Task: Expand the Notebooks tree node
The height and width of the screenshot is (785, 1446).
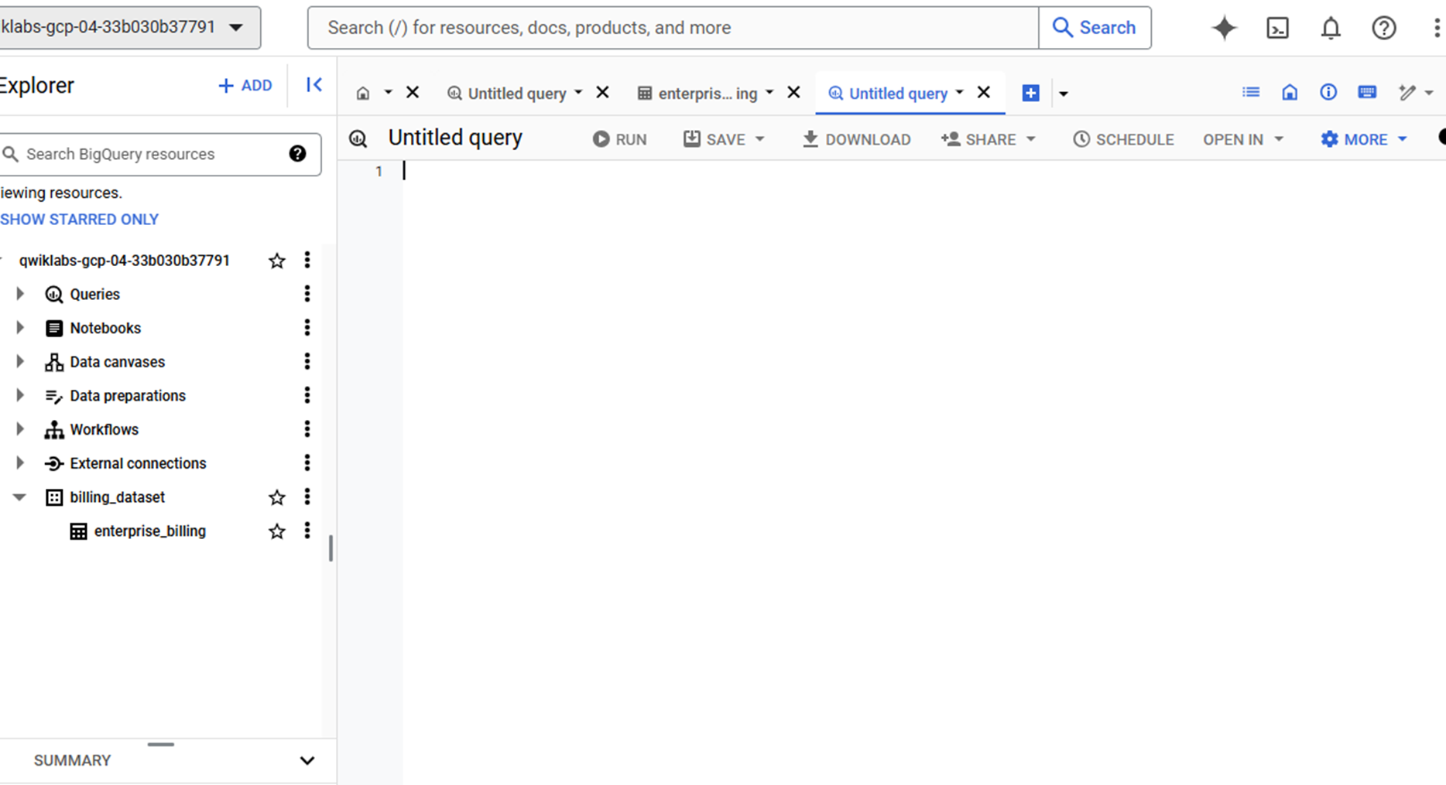Action: [20, 328]
